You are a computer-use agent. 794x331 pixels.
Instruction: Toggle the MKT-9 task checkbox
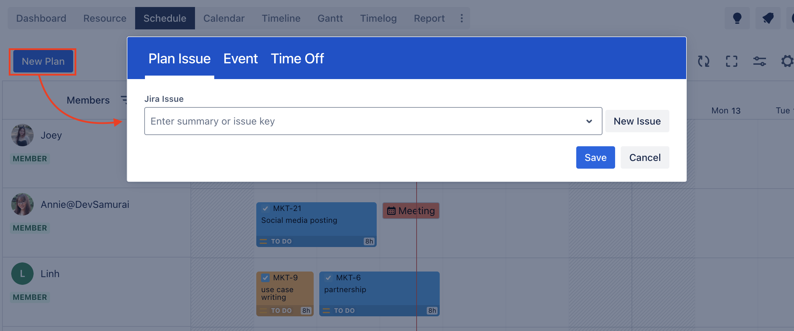click(265, 278)
